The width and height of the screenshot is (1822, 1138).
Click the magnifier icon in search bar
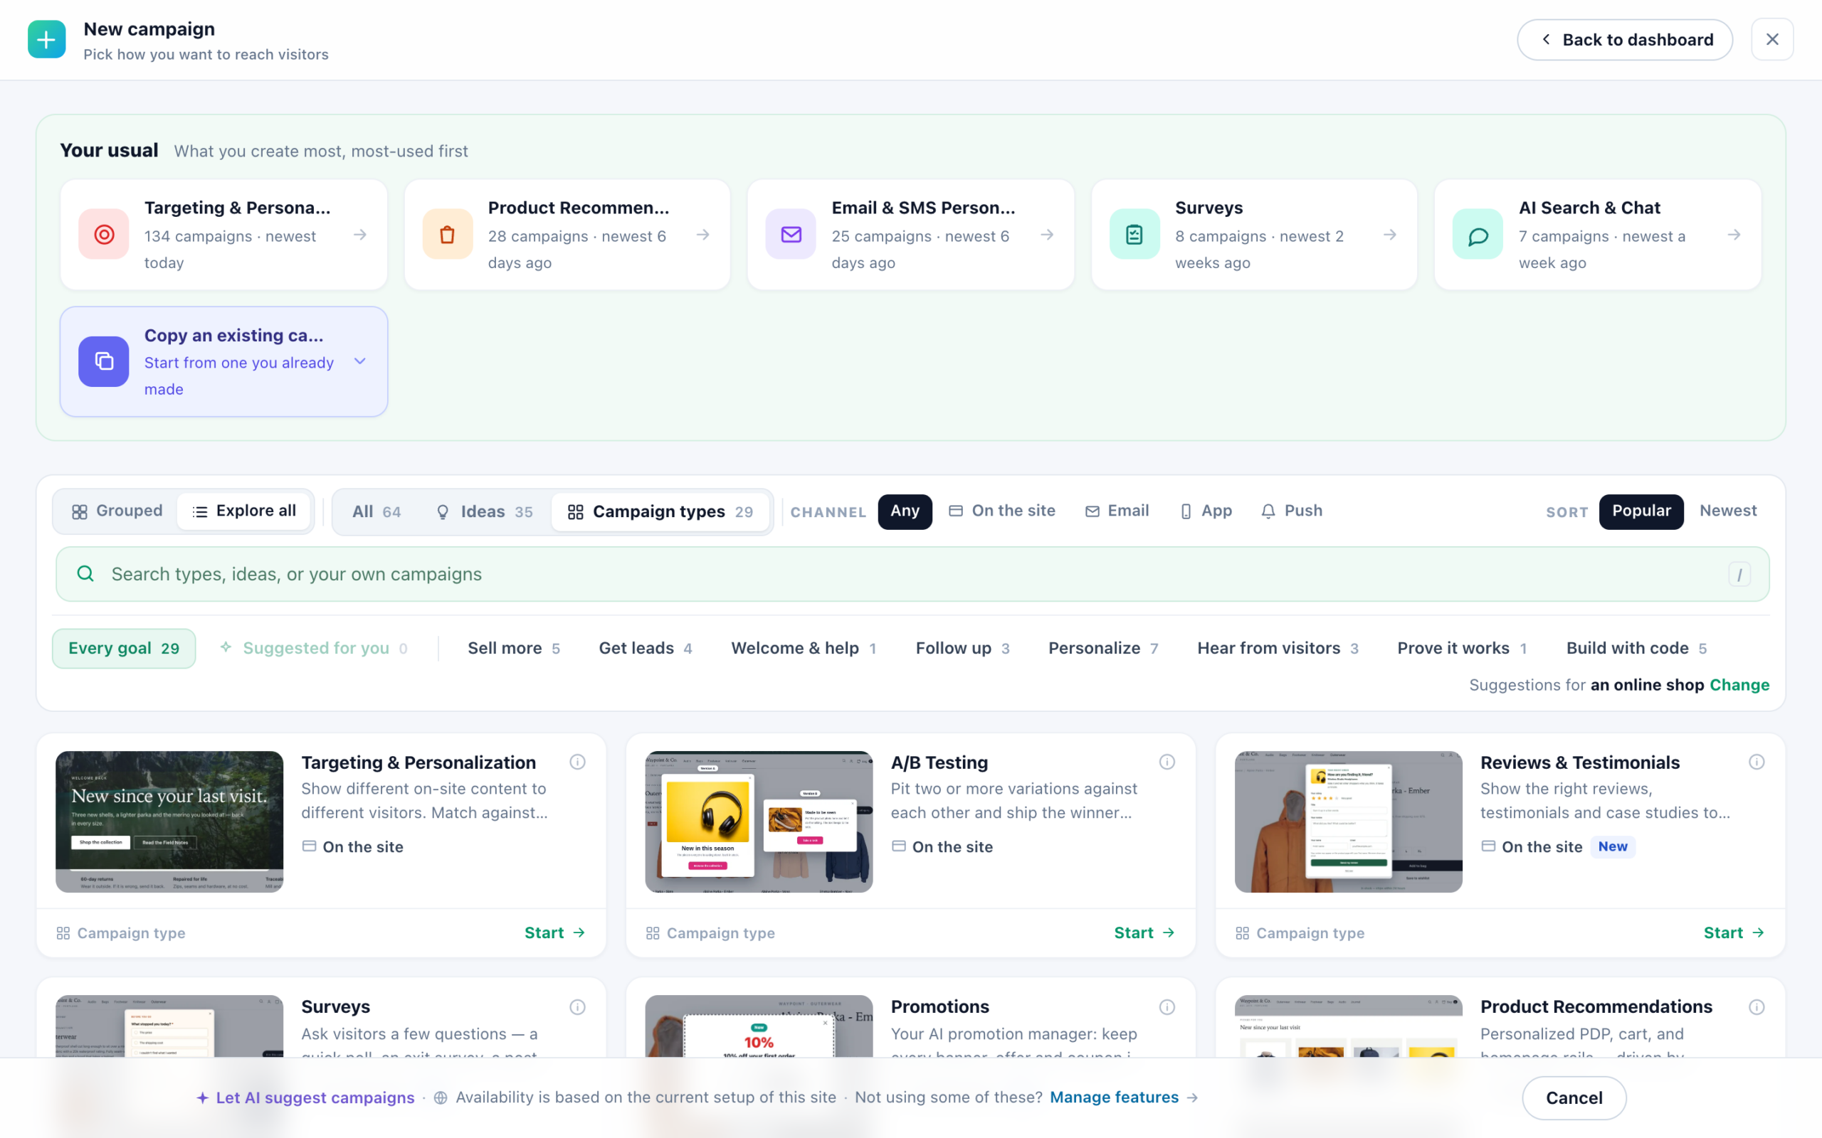click(x=86, y=573)
